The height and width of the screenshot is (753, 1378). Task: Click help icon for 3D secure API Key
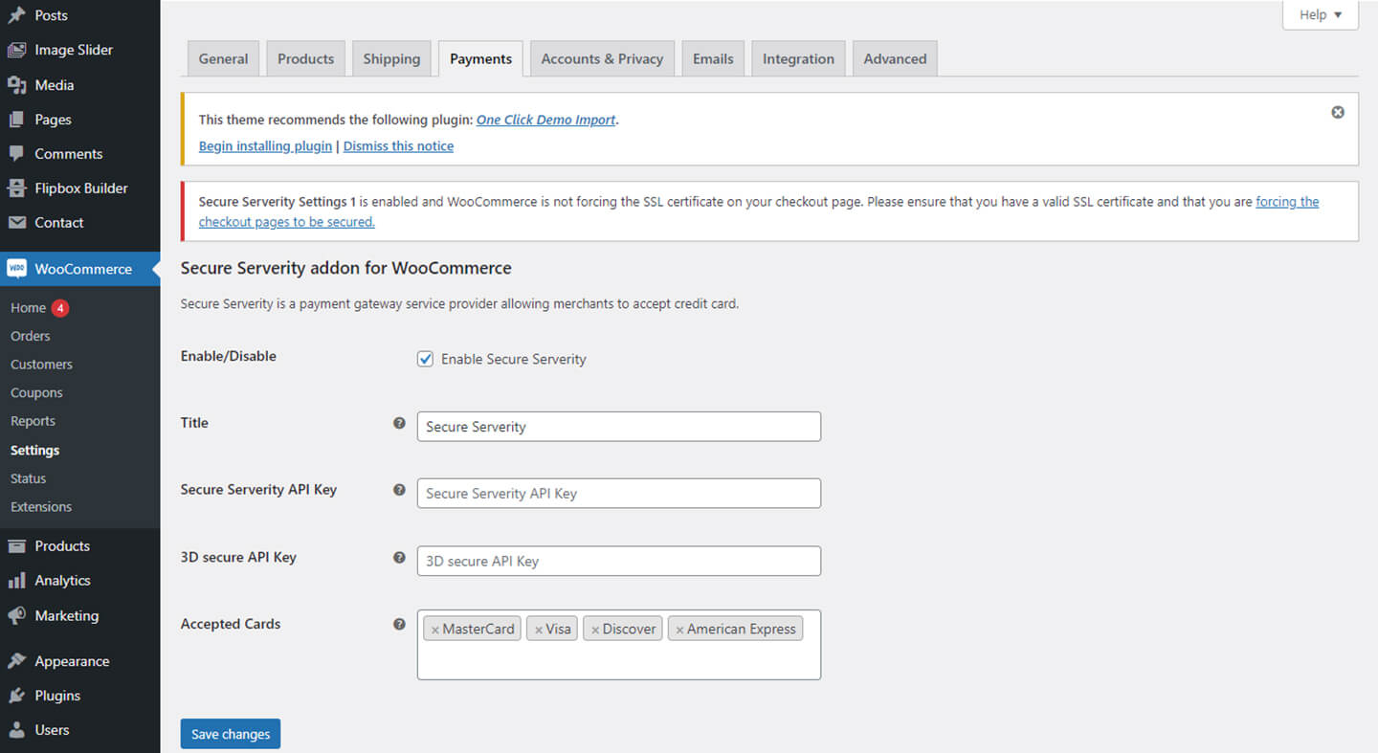pos(400,557)
